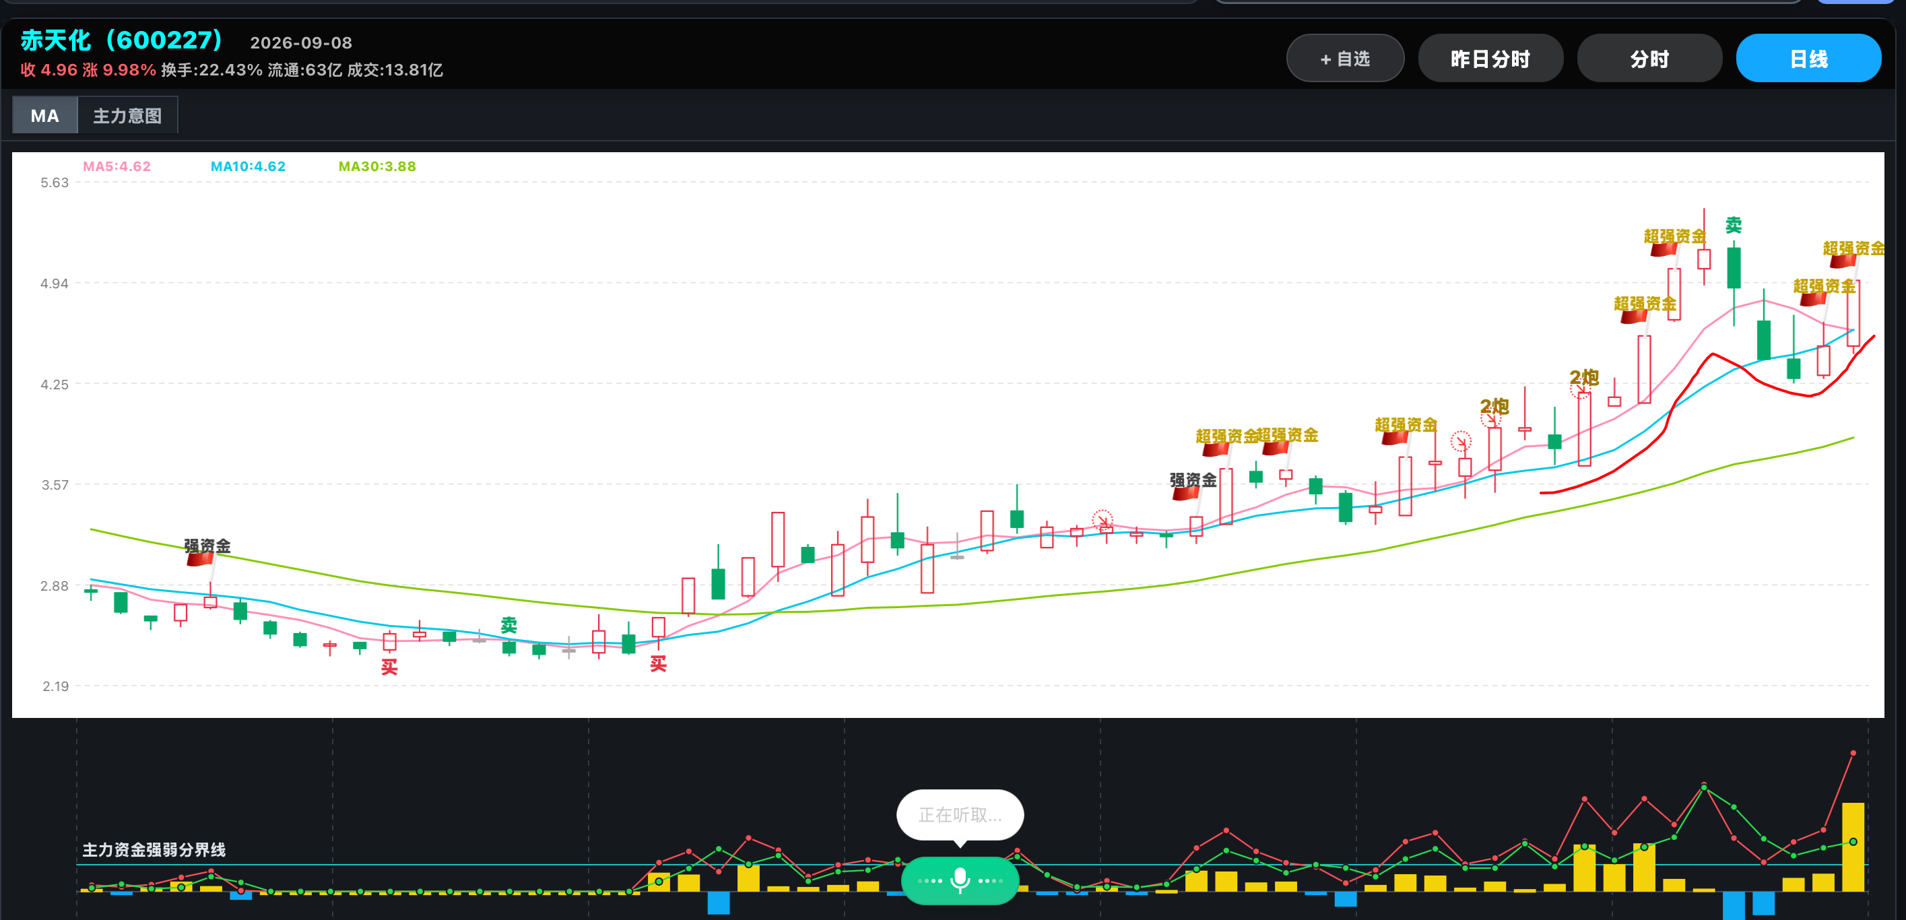This screenshot has height=920, width=1906.
Task: Click the 2炮 marker near the 4.25 line
Action: coord(1583,377)
